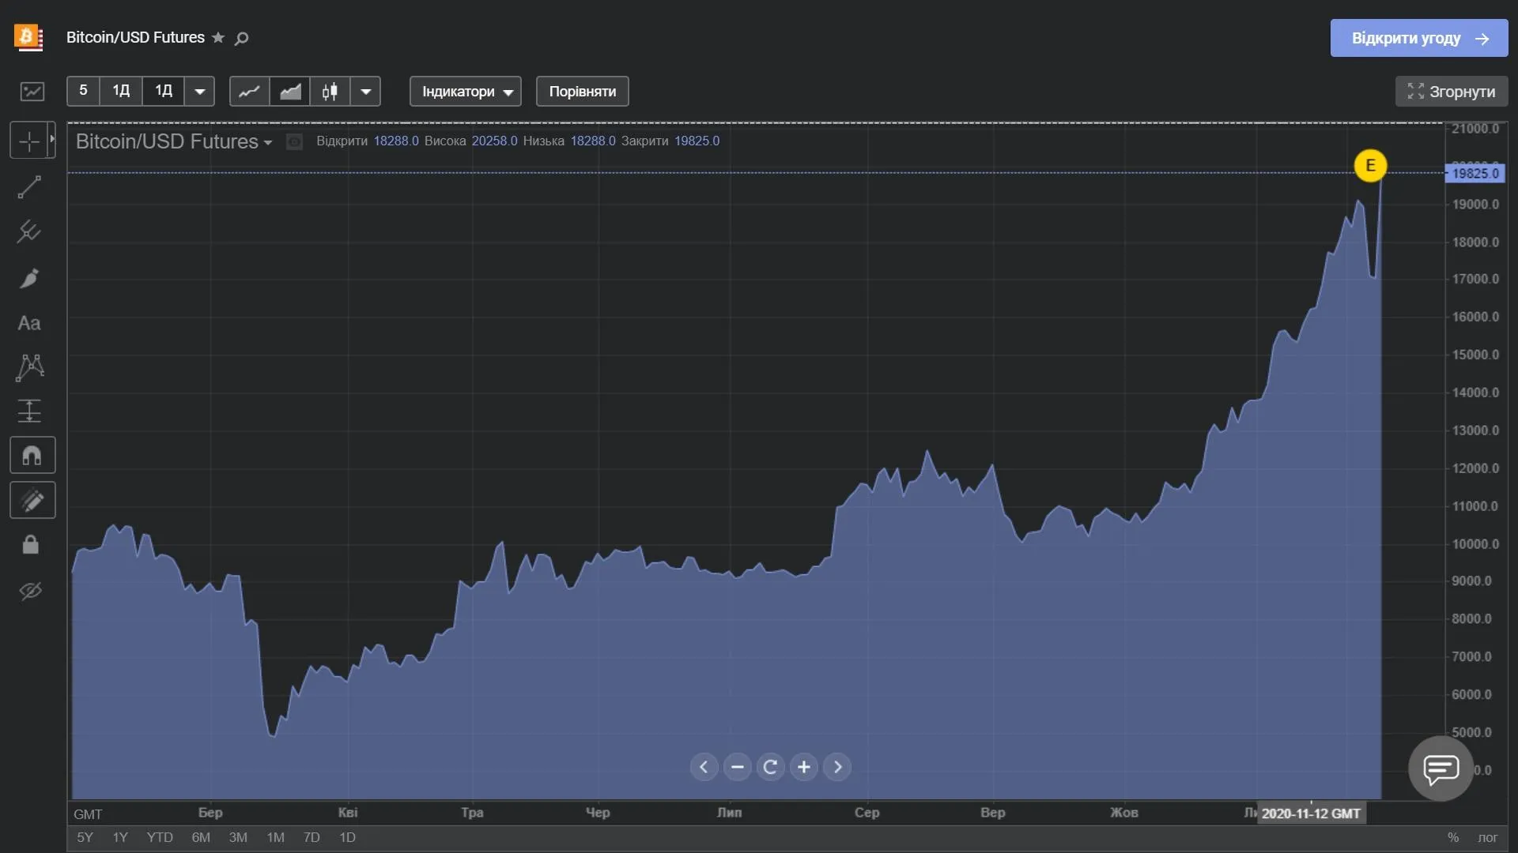Select the chart patterns tool
Screen dimensions: 1518x853
tap(30, 367)
